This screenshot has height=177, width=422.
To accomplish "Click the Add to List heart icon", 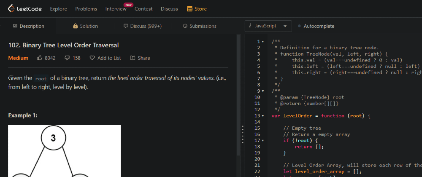I will click(92, 58).
